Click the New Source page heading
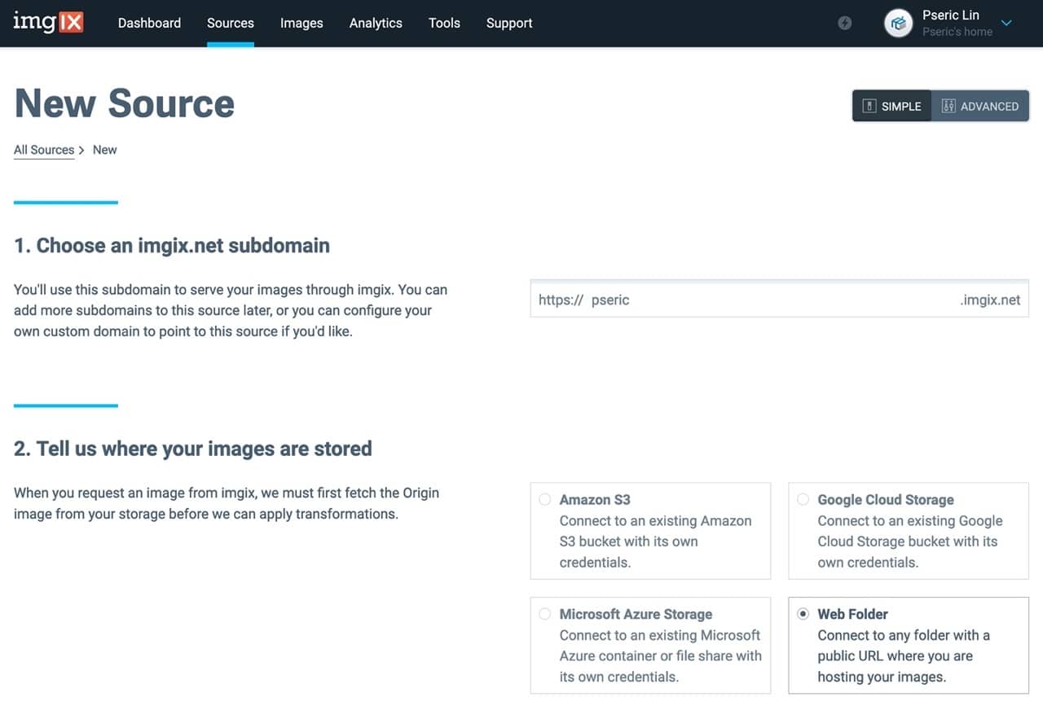 coord(125,103)
